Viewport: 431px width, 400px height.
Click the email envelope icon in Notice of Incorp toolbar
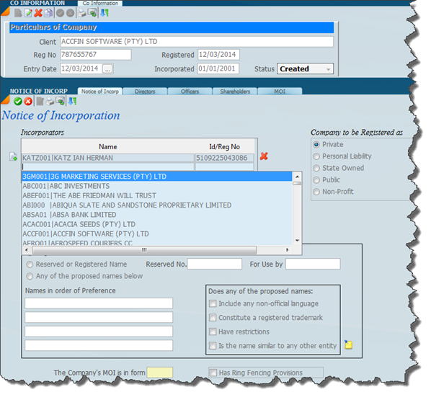pos(61,101)
